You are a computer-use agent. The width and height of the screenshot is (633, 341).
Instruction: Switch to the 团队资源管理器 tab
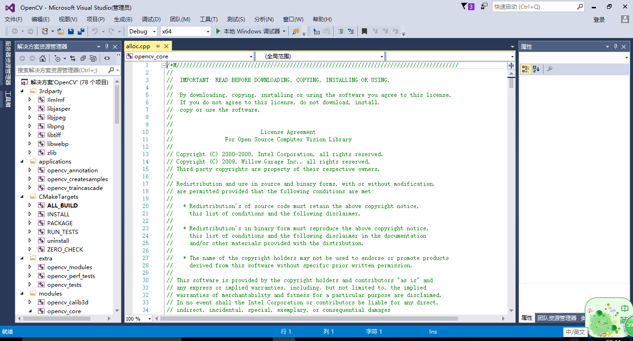[x=557, y=318]
